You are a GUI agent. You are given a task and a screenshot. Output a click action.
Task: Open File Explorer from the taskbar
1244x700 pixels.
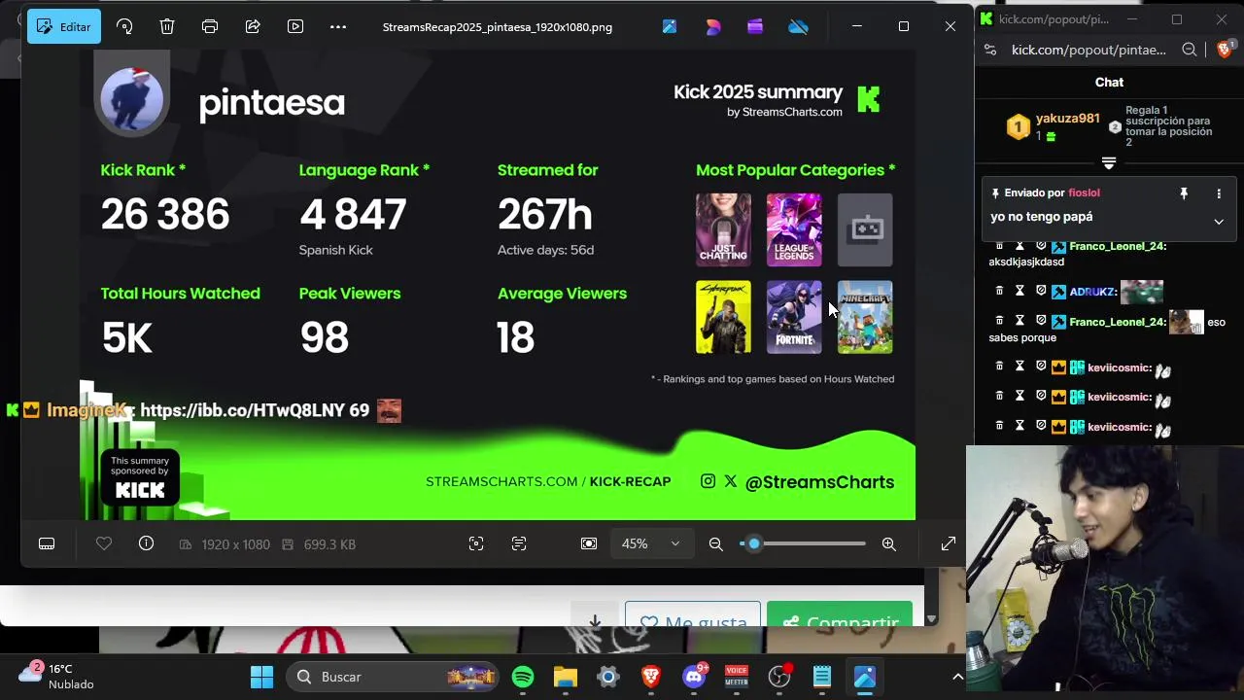coord(566,677)
